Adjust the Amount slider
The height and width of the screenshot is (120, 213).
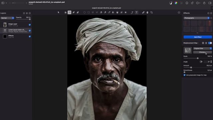(x=198, y=67)
